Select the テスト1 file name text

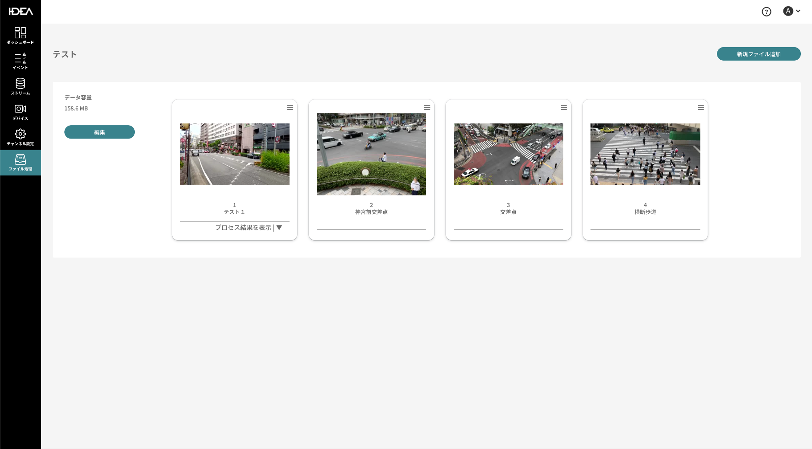coord(234,212)
